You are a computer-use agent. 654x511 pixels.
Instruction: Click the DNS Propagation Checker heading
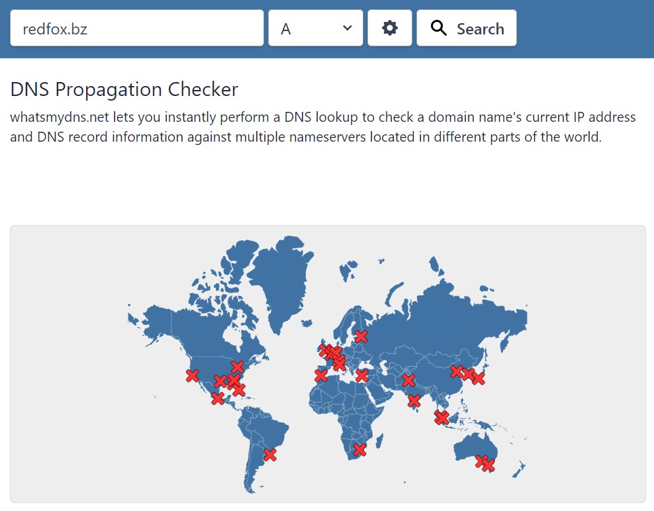(124, 89)
